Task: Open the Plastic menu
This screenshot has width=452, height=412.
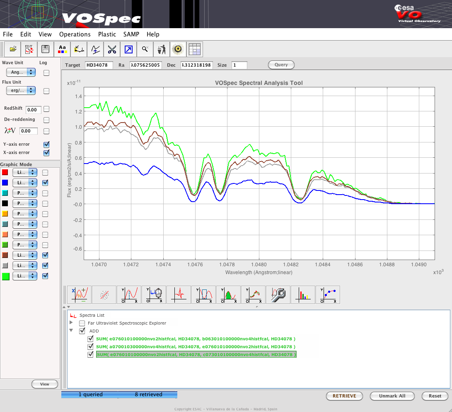Action: [107, 34]
